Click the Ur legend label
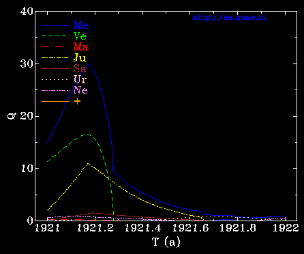The height and width of the screenshot is (254, 304). [x=80, y=79]
